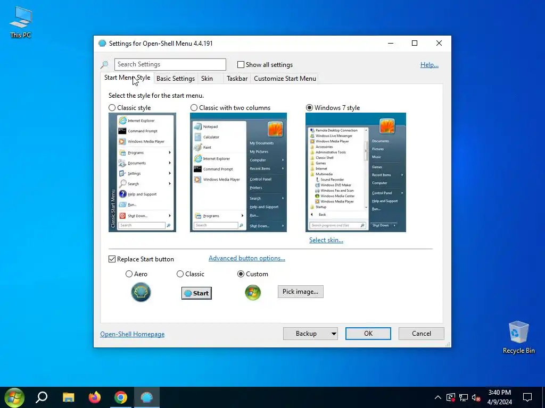The width and height of the screenshot is (545, 408).
Task: Choose the Classic button radio option
Action: pos(180,274)
